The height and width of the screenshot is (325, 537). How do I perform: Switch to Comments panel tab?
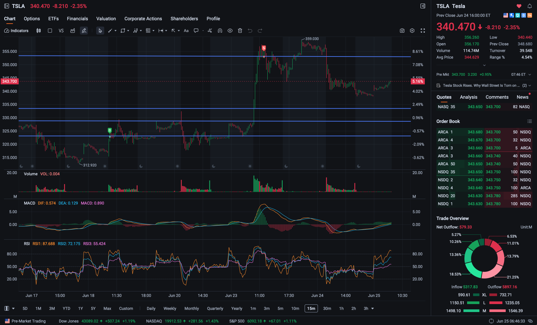tap(497, 97)
